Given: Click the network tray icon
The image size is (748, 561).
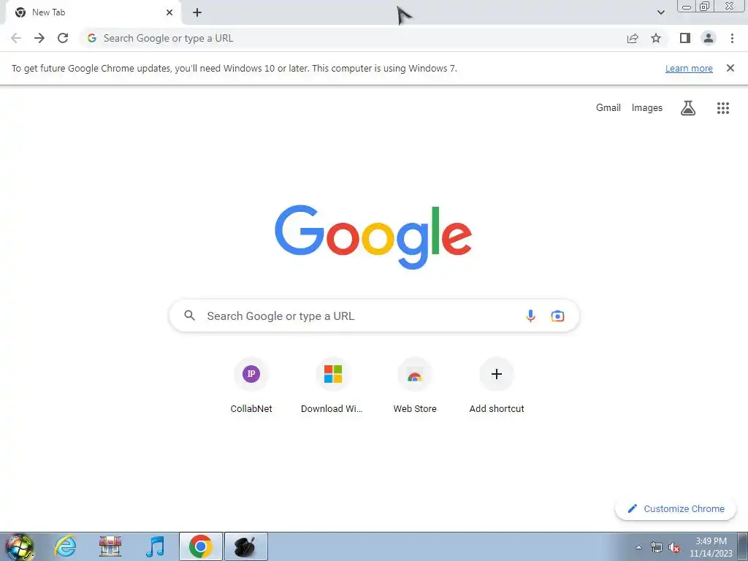Looking at the screenshot, I should click(657, 547).
